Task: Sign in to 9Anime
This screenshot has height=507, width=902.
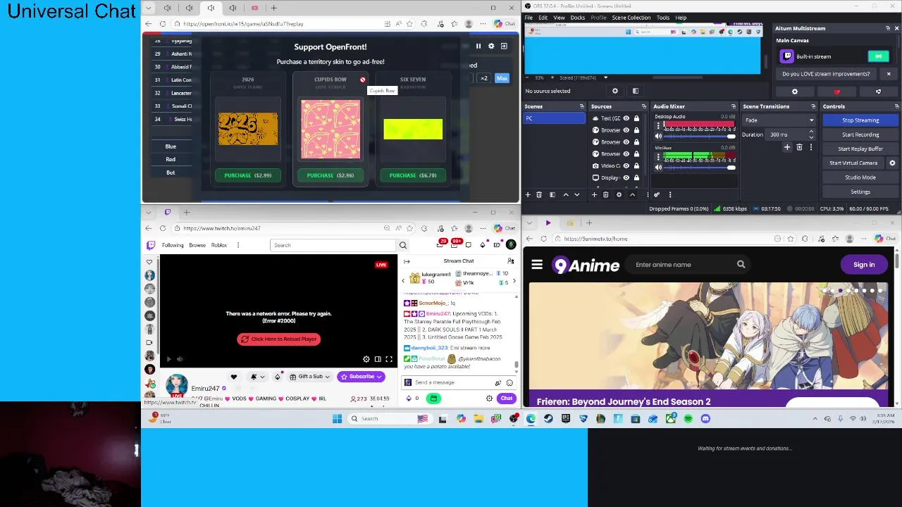Action: pos(864,265)
